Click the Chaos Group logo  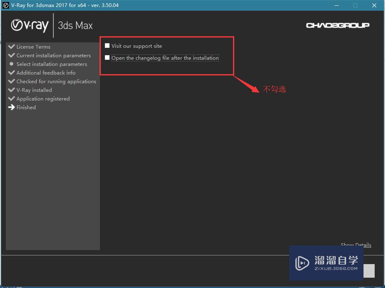tap(337, 25)
